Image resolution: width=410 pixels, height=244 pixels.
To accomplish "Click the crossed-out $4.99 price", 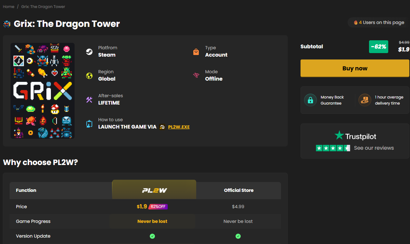I will click(404, 42).
